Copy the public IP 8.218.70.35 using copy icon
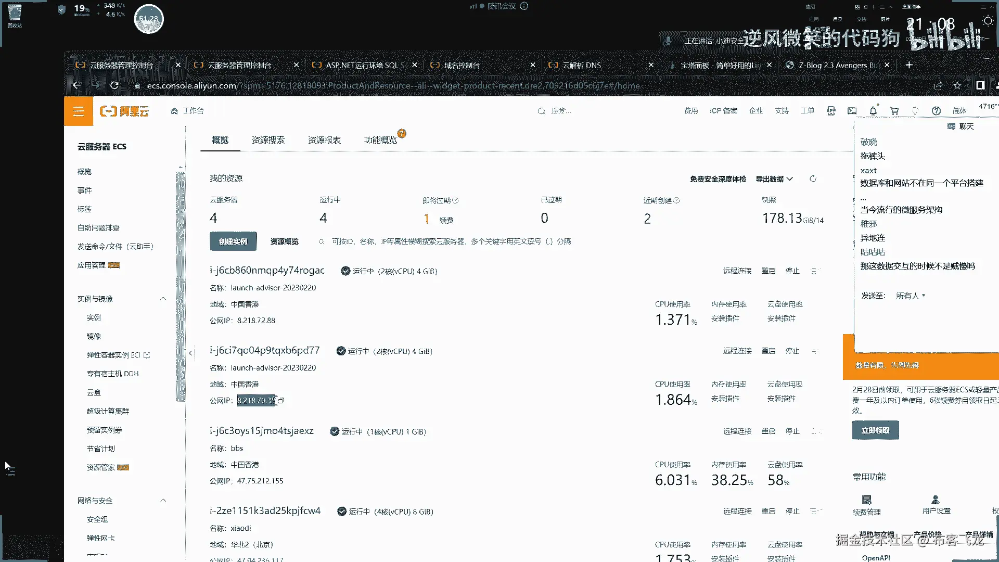Viewport: 999px width, 562px height. [x=281, y=401]
